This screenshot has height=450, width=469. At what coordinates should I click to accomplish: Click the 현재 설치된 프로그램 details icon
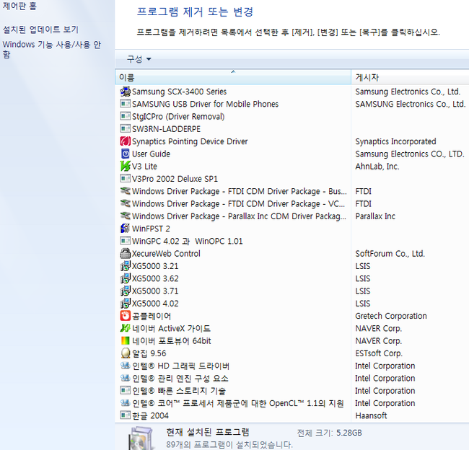141,438
